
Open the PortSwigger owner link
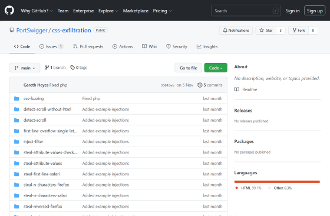[x=32, y=31]
